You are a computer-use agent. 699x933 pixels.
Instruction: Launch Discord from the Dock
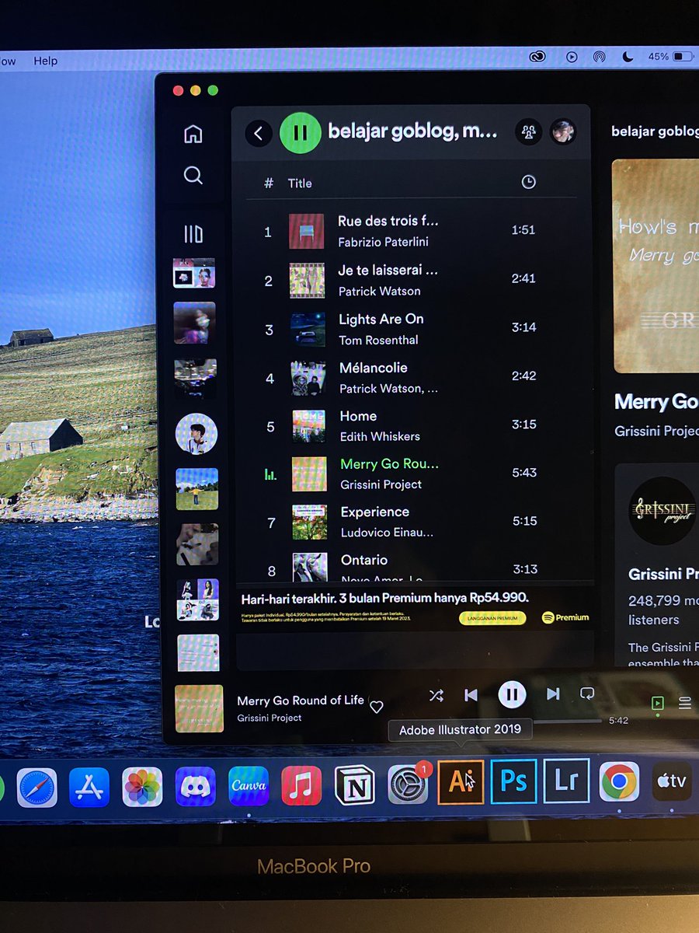pos(195,786)
